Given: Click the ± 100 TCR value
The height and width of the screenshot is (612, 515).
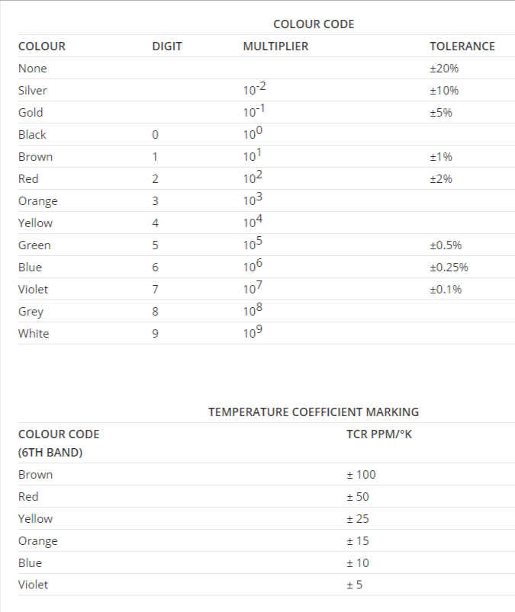Looking at the screenshot, I should pyautogui.click(x=362, y=475).
